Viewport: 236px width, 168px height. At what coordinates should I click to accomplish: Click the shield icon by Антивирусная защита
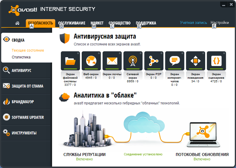pyautogui.click(x=65, y=38)
